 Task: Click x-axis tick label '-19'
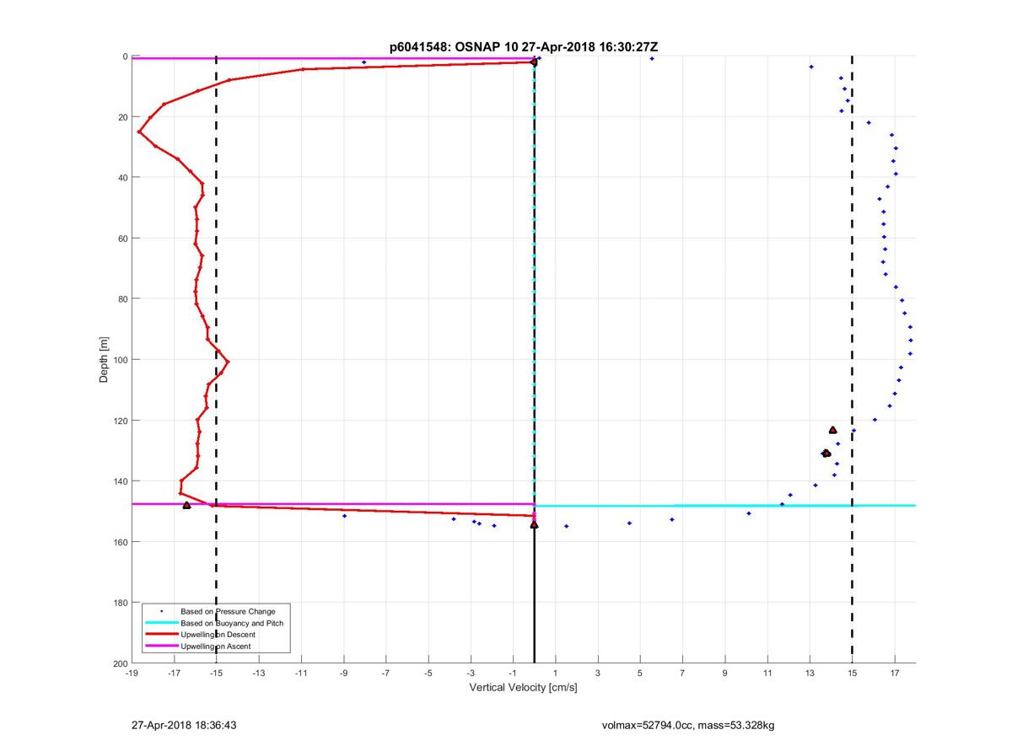tap(132, 673)
